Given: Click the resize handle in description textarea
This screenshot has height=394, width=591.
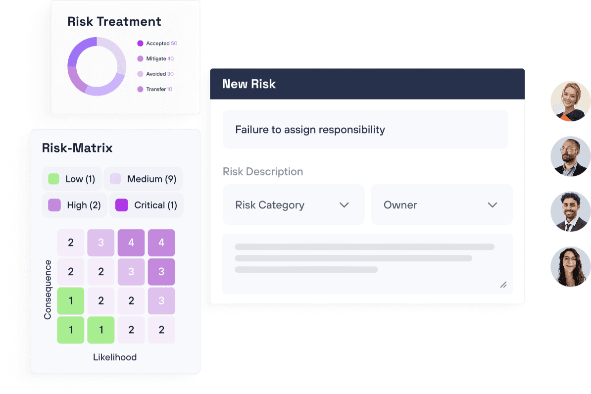Looking at the screenshot, I should click(x=503, y=285).
